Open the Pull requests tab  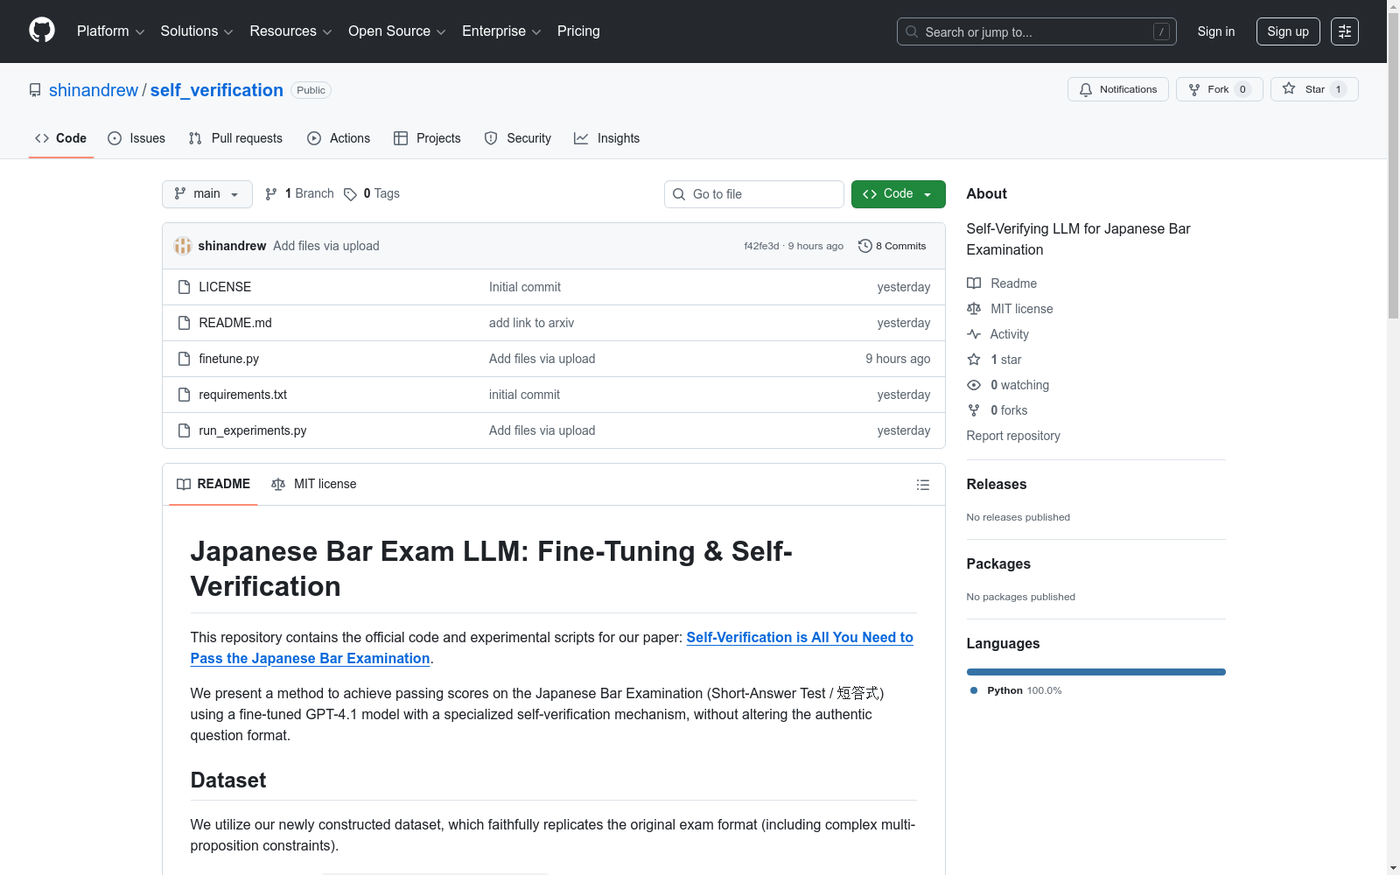tap(235, 138)
